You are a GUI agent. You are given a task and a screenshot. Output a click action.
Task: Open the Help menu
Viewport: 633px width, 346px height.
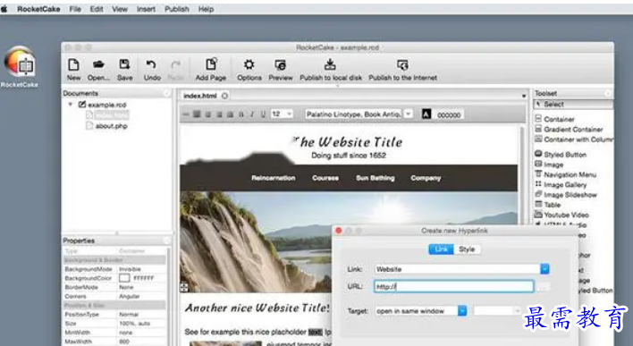pos(206,9)
